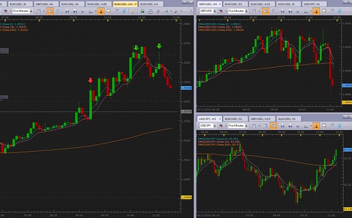
Task: Expand the chart type arrow in EUR/USD toolbar
Action: tap(43, 11)
